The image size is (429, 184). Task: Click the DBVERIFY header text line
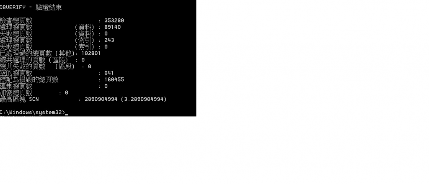[x=31, y=8]
